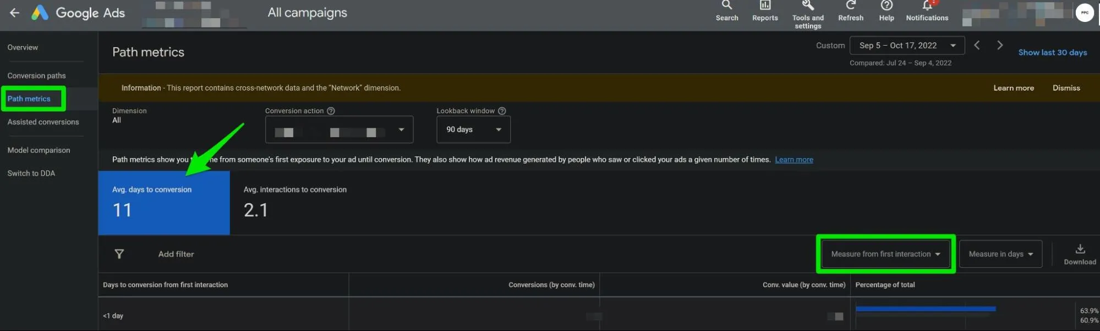Open the Notifications bell icon
This screenshot has width=1100, height=331.
point(927,5)
